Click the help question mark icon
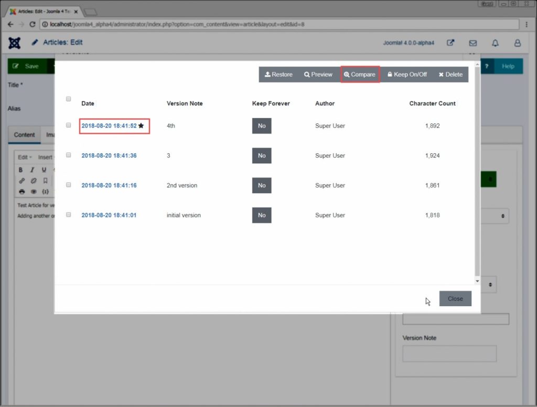This screenshot has height=407, width=537. (x=487, y=66)
